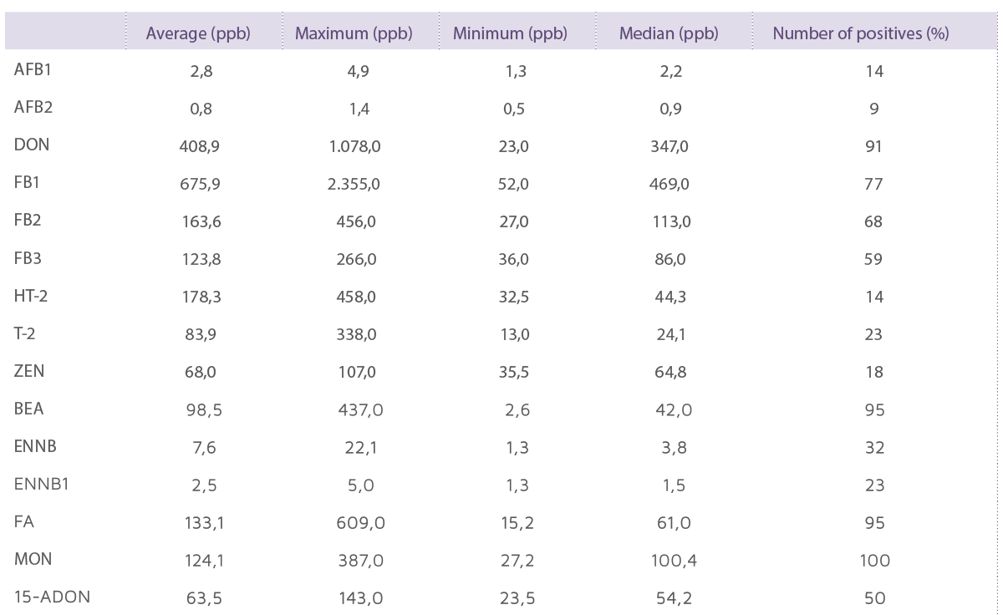This screenshot has width=1003, height=615.
Task: Select the Minimum (ppb) column header
Action: tap(510, 34)
